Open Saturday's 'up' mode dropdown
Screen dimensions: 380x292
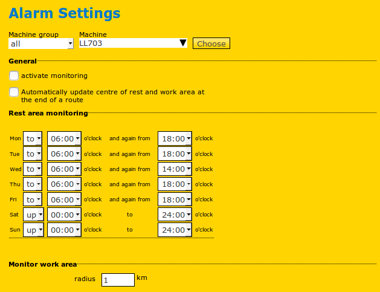[x=33, y=215]
